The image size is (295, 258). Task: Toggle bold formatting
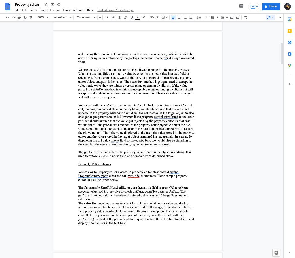120,17
